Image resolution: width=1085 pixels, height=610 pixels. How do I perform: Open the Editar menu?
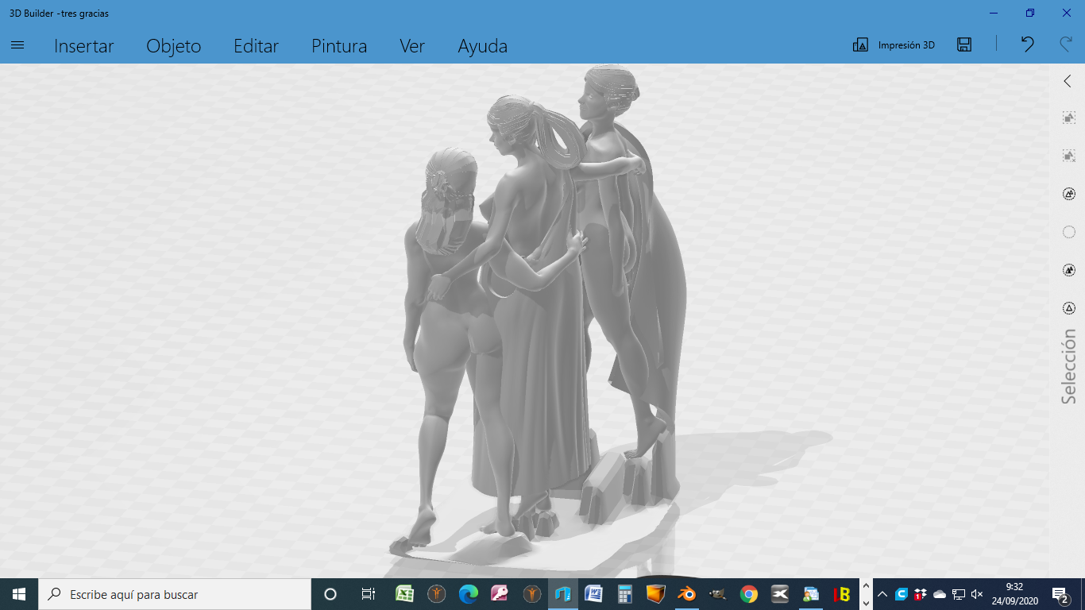(x=257, y=46)
